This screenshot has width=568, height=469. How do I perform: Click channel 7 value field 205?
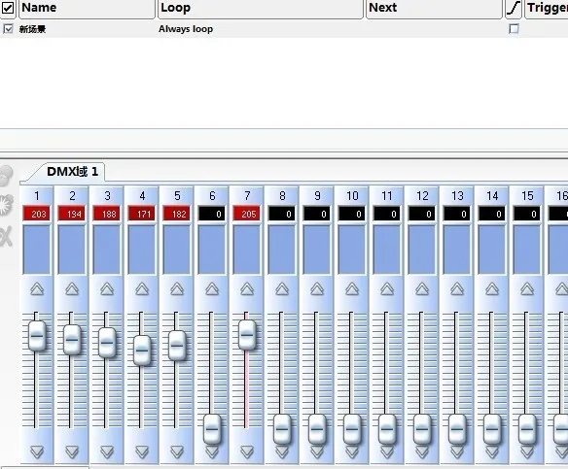pos(247,214)
